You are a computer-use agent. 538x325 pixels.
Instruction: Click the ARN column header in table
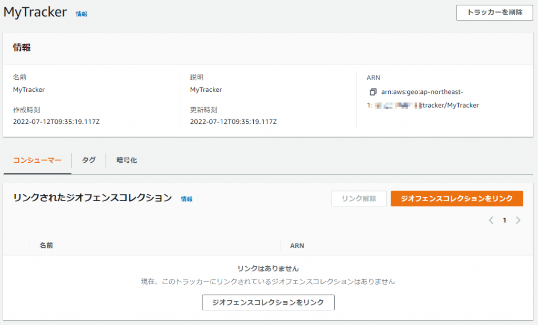point(297,245)
